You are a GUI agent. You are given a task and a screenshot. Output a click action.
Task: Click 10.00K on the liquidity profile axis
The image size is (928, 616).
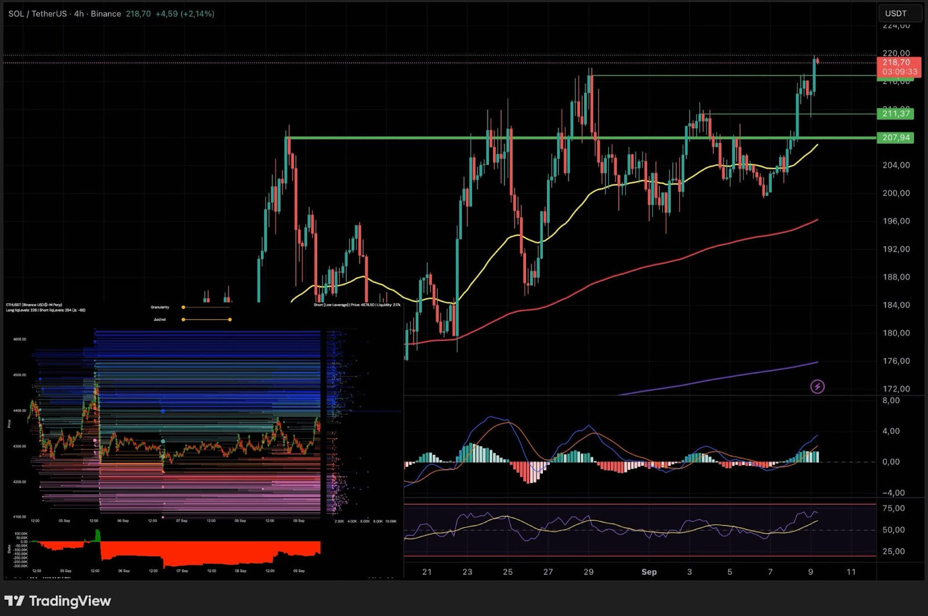(391, 521)
